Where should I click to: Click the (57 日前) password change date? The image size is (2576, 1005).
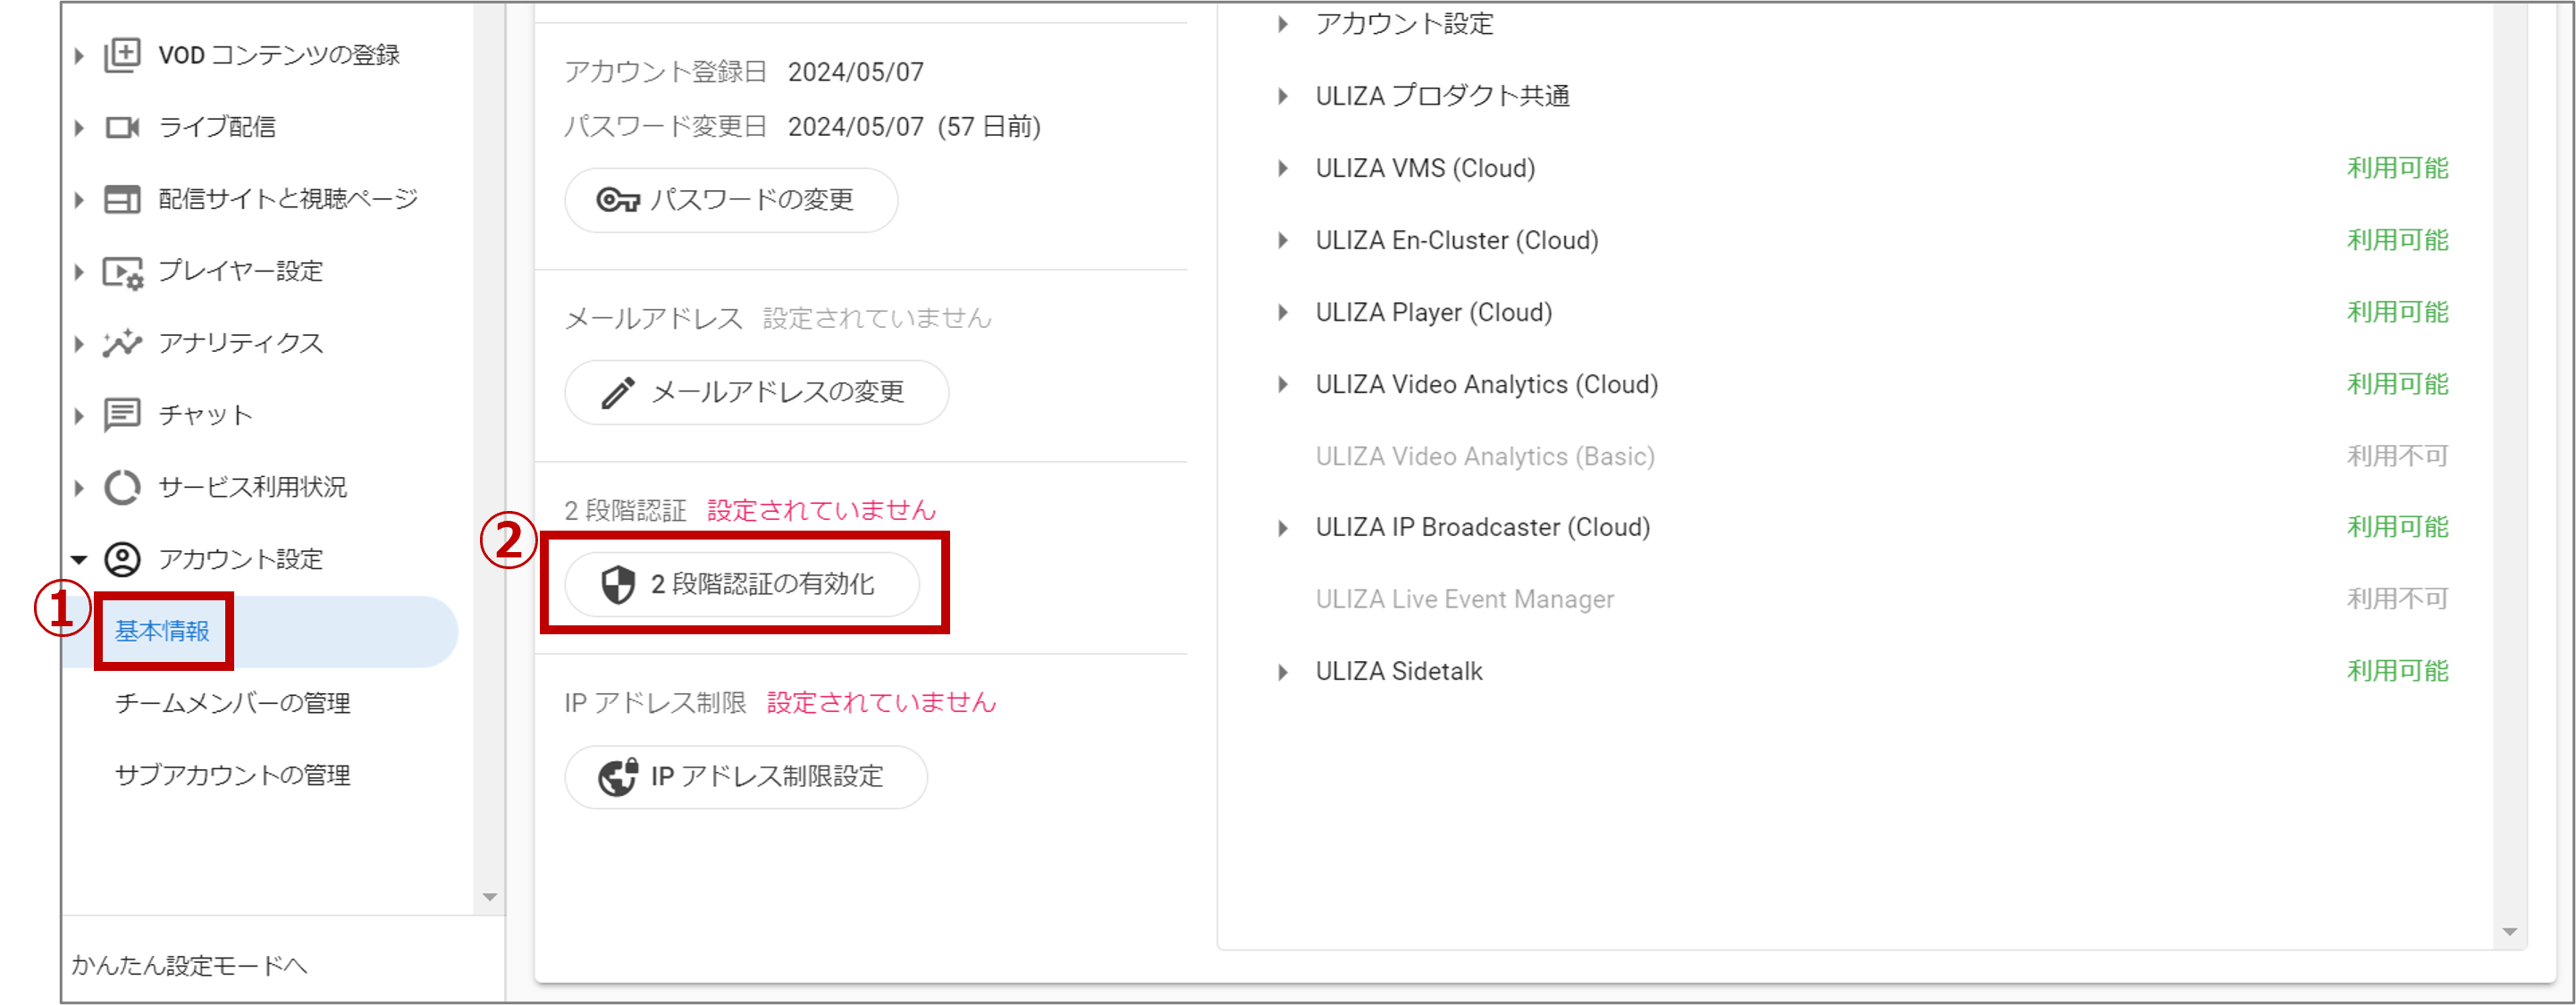989,127
